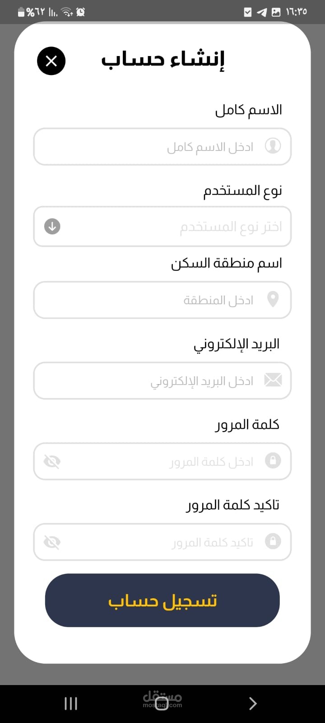Viewport: 325px width, 723px height.
Task: Expand the اختر نوع المستخدم selector
Action: point(181,226)
